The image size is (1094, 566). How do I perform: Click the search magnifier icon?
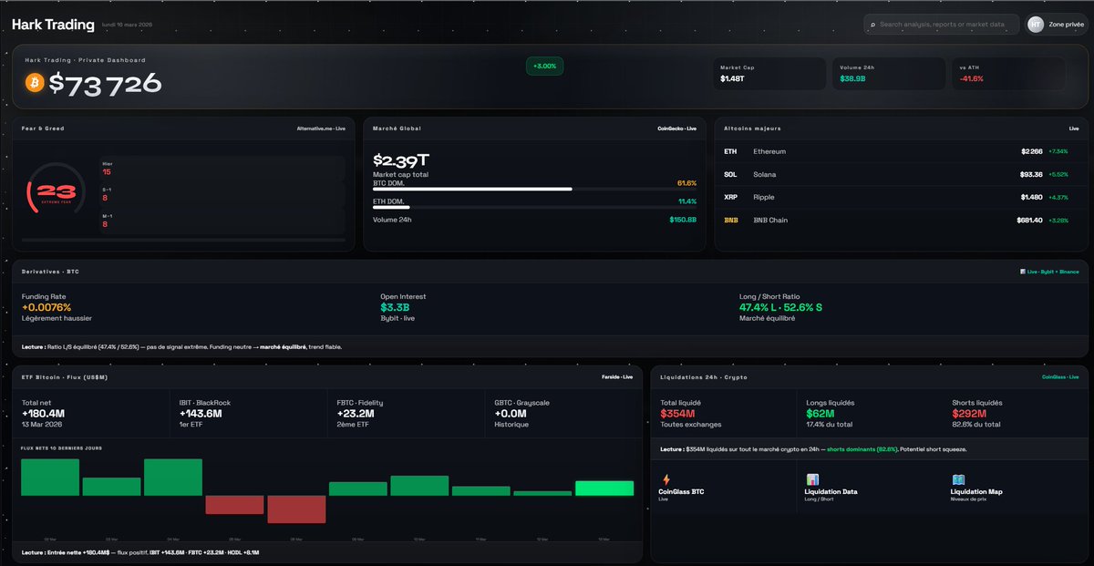tap(872, 25)
